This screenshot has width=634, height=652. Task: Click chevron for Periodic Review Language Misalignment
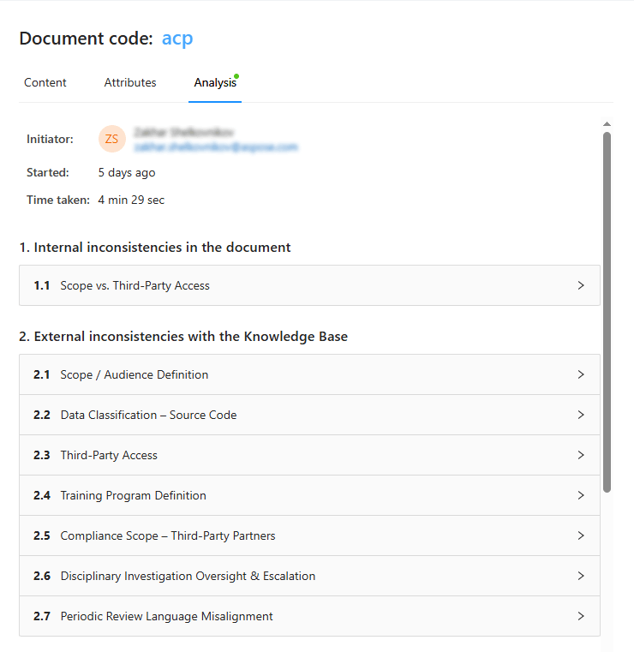pyautogui.click(x=581, y=616)
